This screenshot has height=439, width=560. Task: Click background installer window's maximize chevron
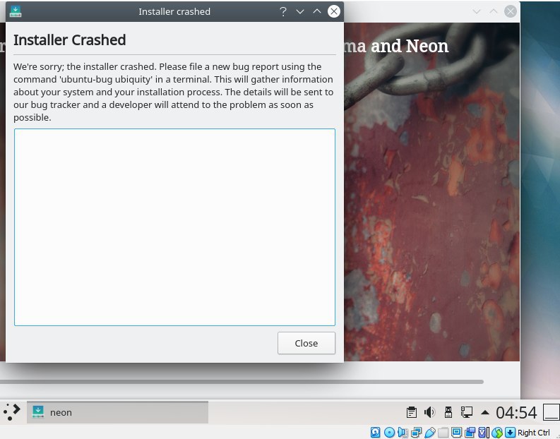[493, 11]
